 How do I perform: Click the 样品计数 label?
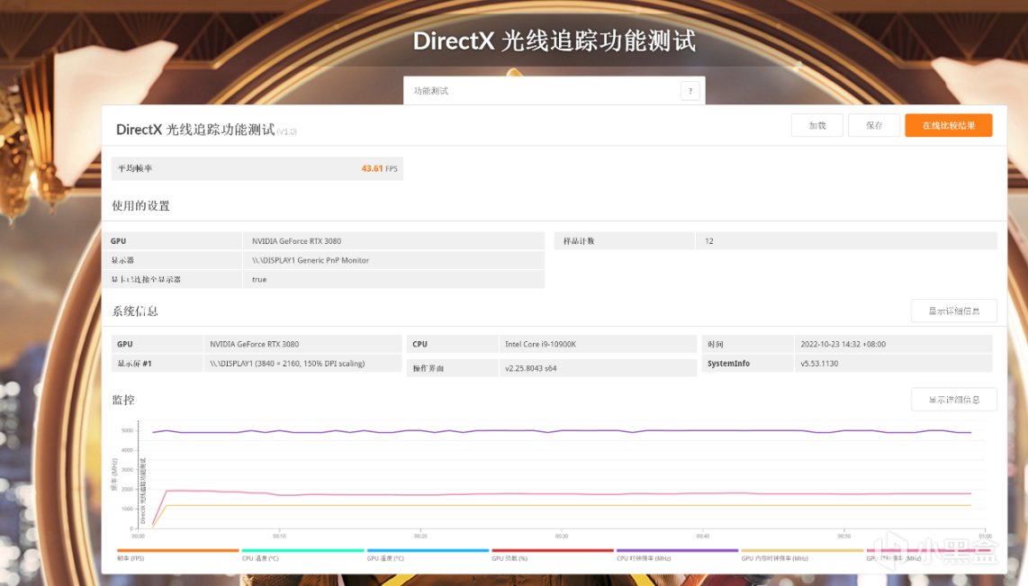pyautogui.click(x=579, y=241)
